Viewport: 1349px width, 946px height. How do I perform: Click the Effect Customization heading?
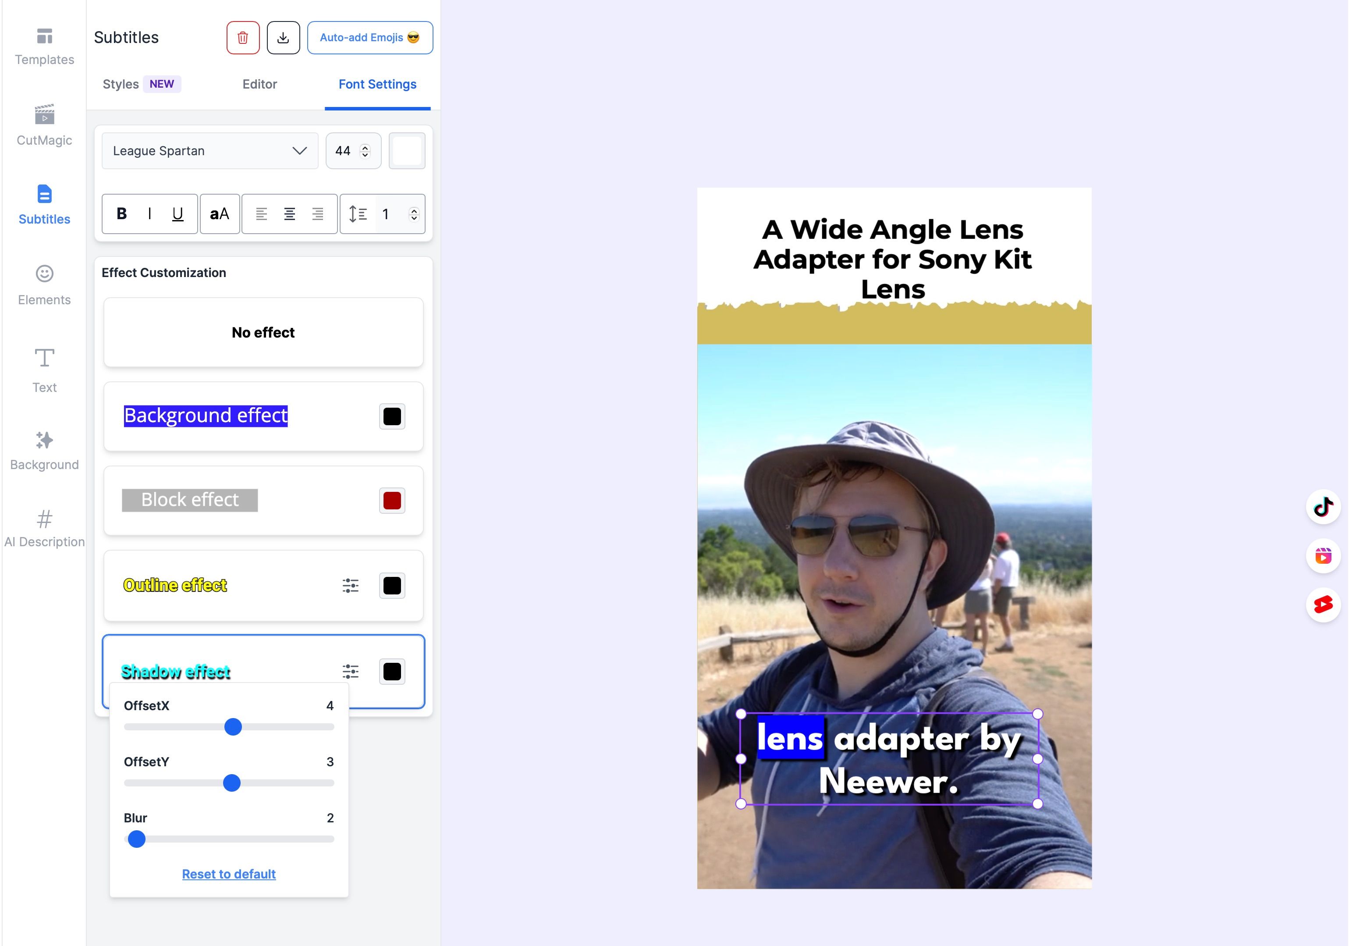[163, 273]
